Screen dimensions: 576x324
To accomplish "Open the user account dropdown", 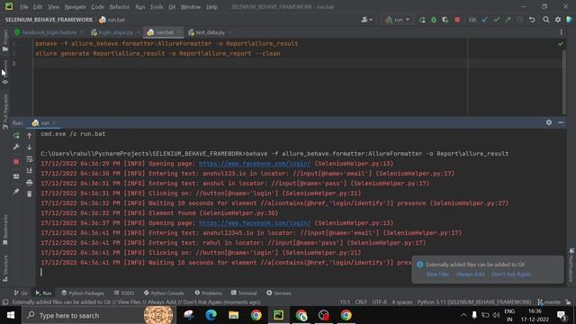I will [366, 20].
